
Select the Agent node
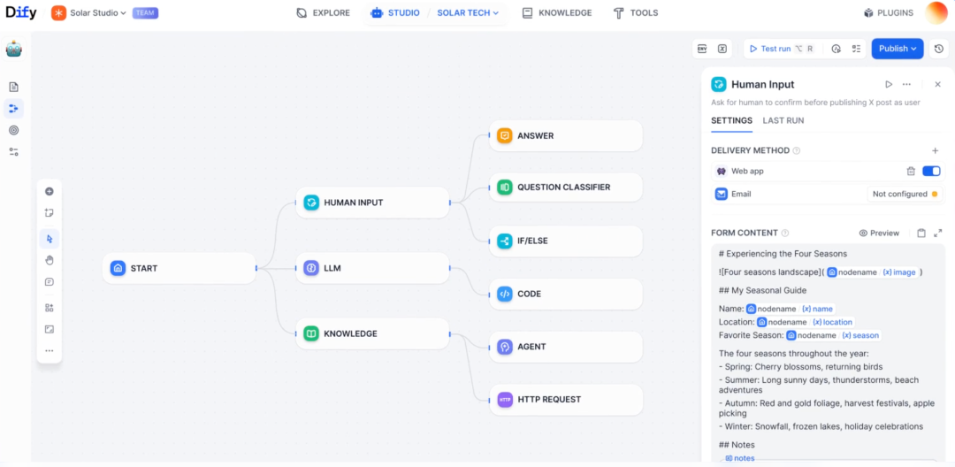tap(566, 347)
